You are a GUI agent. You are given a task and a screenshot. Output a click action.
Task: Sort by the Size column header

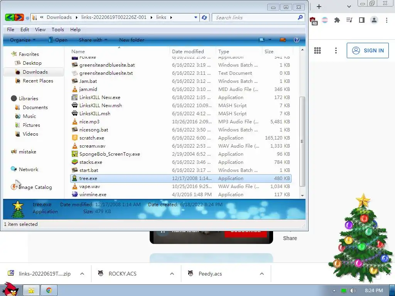(x=269, y=51)
